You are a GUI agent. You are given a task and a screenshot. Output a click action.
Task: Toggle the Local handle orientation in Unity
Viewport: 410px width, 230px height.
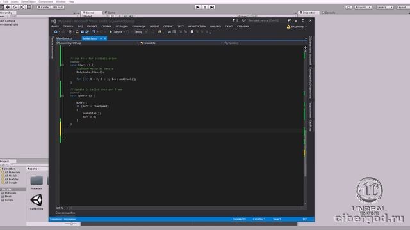(x=58, y=7)
